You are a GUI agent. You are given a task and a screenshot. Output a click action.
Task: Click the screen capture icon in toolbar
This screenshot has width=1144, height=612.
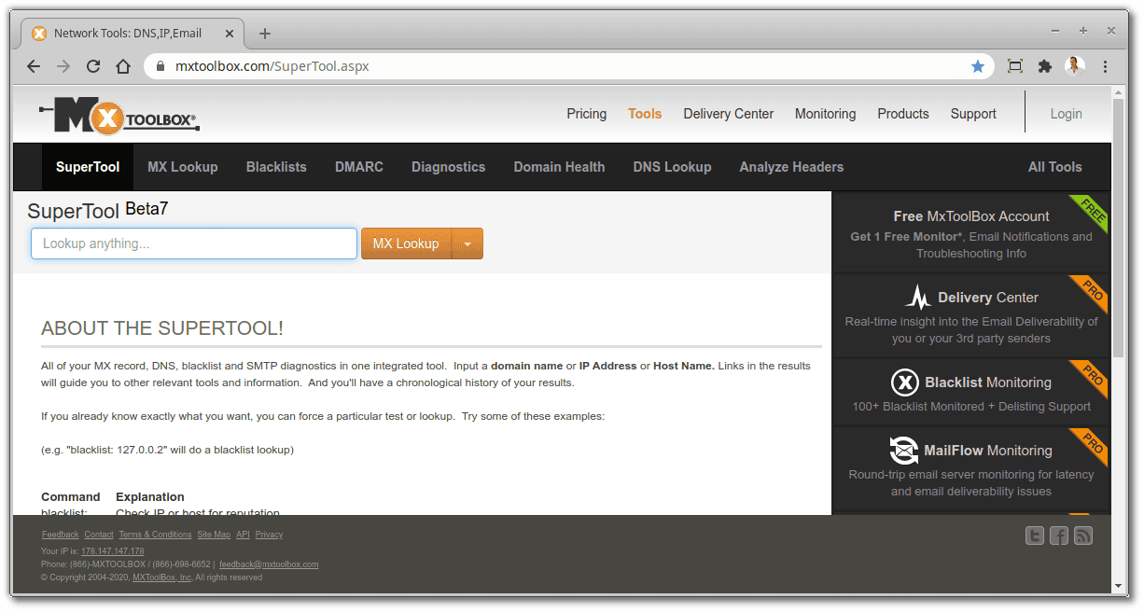[x=1015, y=66]
